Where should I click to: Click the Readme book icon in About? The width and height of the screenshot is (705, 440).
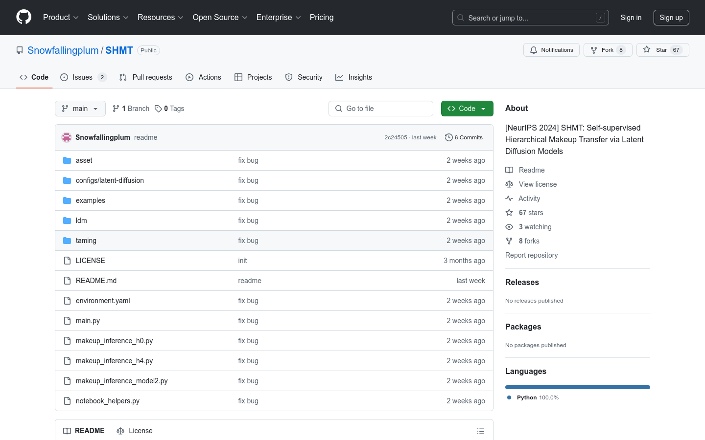[x=509, y=170]
